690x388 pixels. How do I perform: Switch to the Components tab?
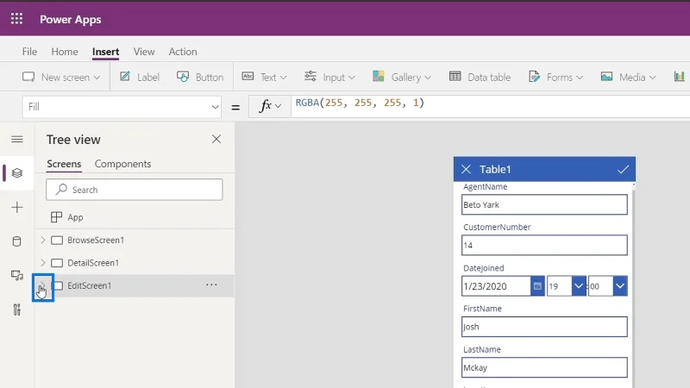pos(122,164)
